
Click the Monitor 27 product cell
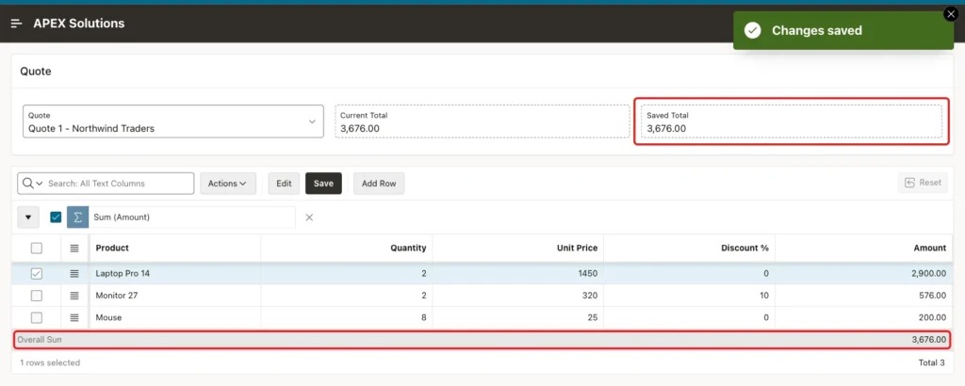pyautogui.click(x=174, y=296)
